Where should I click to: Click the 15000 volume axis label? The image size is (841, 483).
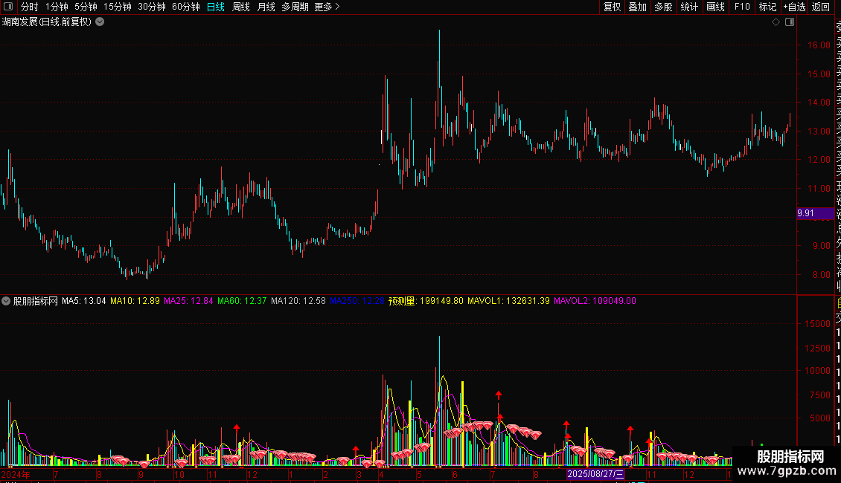pos(817,323)
